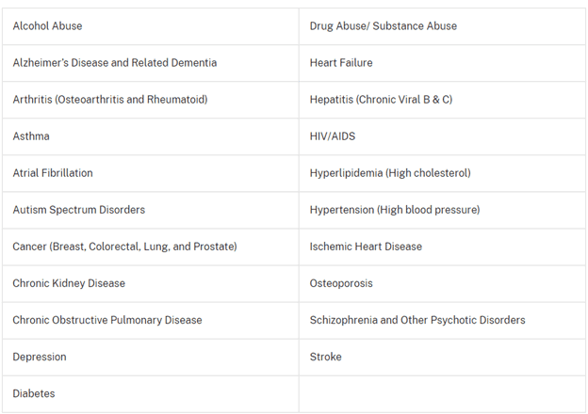Viewport: 588px width, 414px height.
Task: Click on Heart Failure
Action: [341, 63]
